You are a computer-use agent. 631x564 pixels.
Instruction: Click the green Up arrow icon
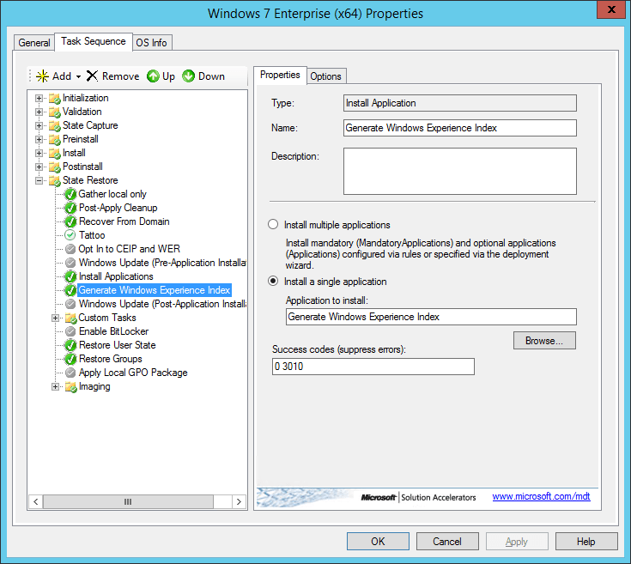(153, 76)
